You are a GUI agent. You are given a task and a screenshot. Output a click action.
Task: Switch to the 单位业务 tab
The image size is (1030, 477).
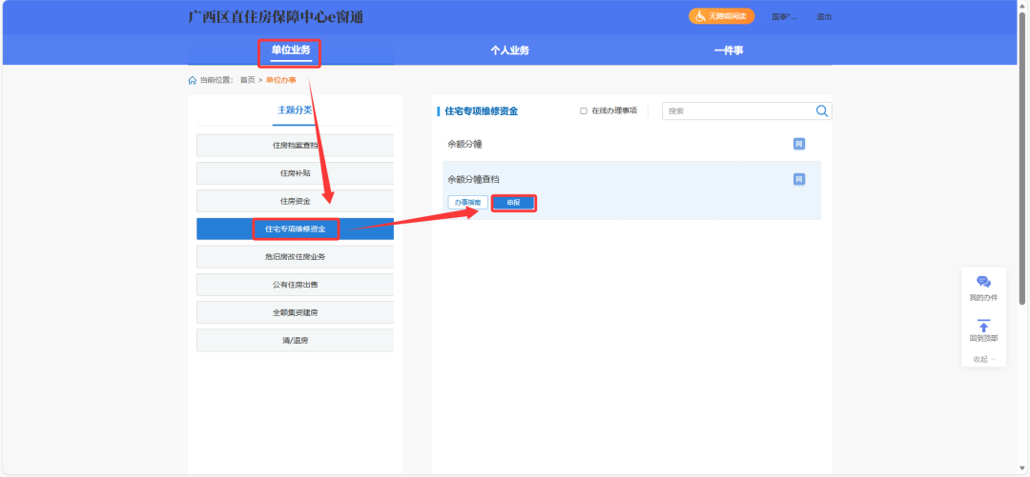tap(290, 50)
